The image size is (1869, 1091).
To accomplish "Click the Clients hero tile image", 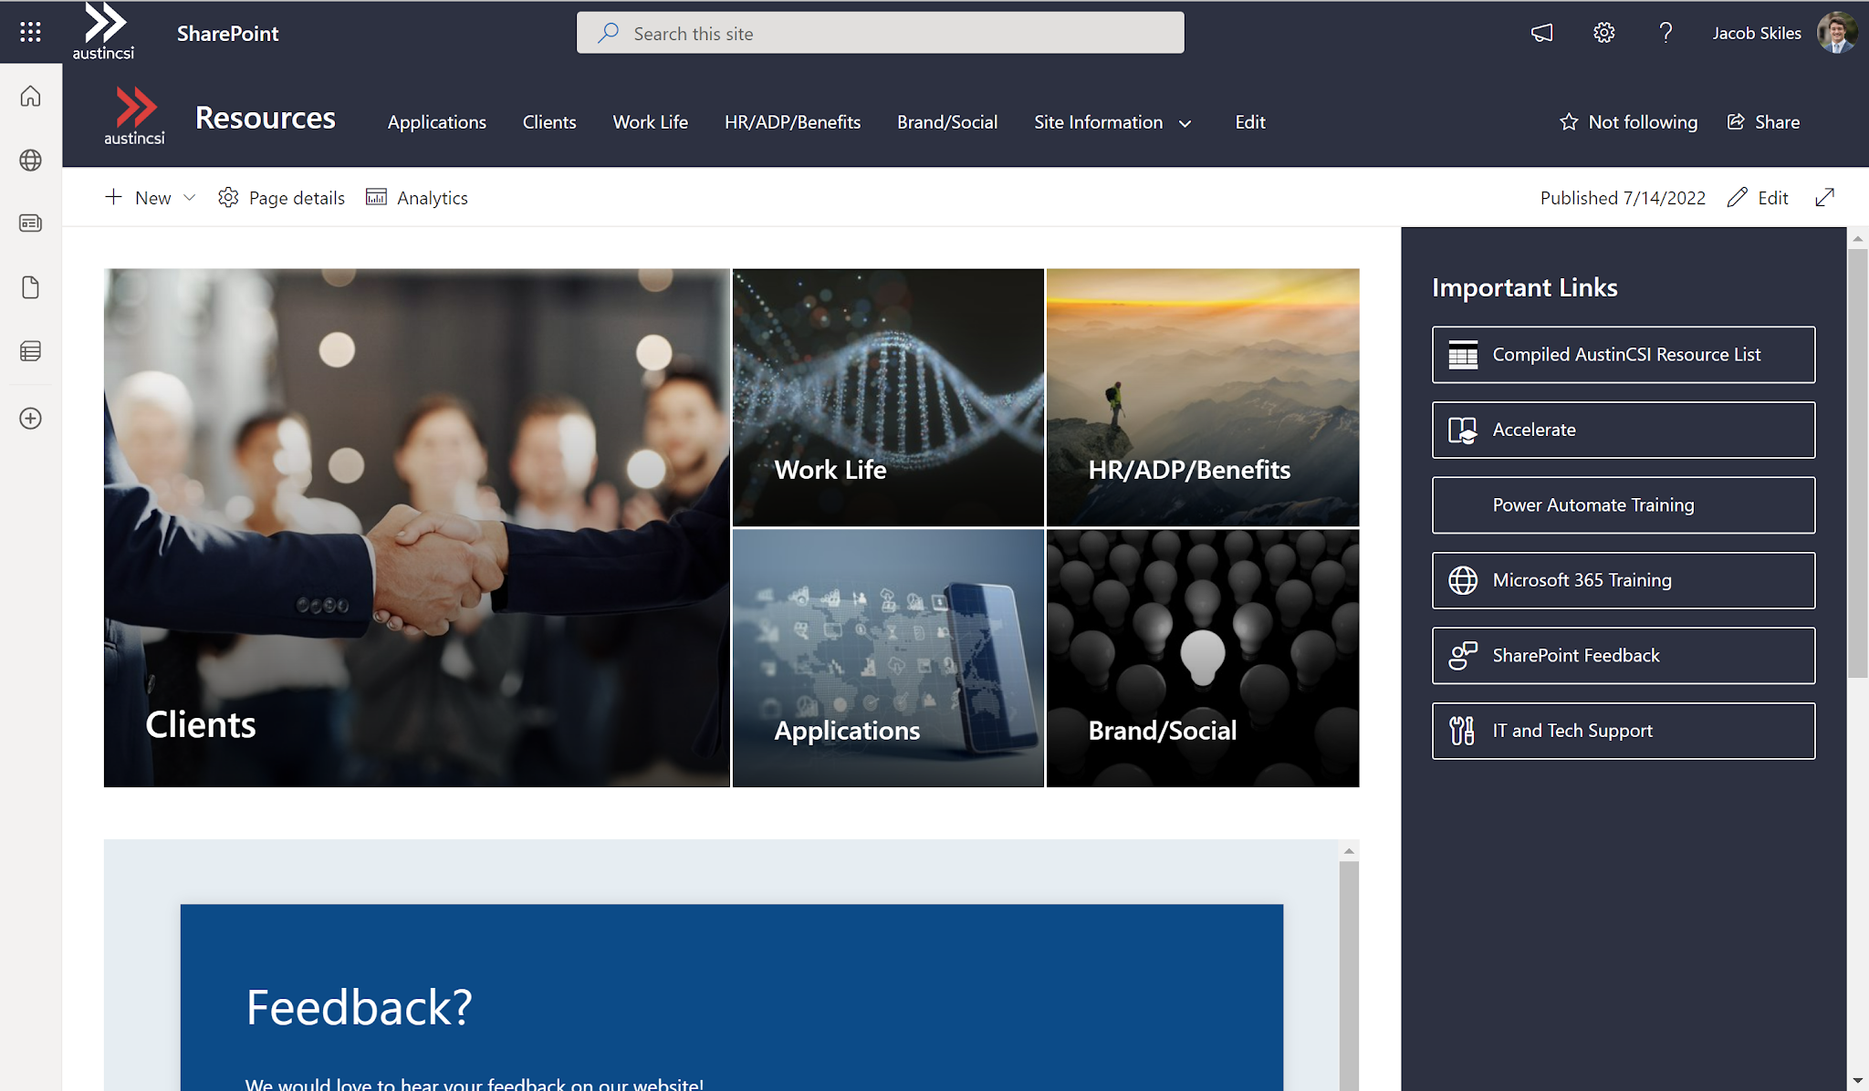I will coord(416,527).
